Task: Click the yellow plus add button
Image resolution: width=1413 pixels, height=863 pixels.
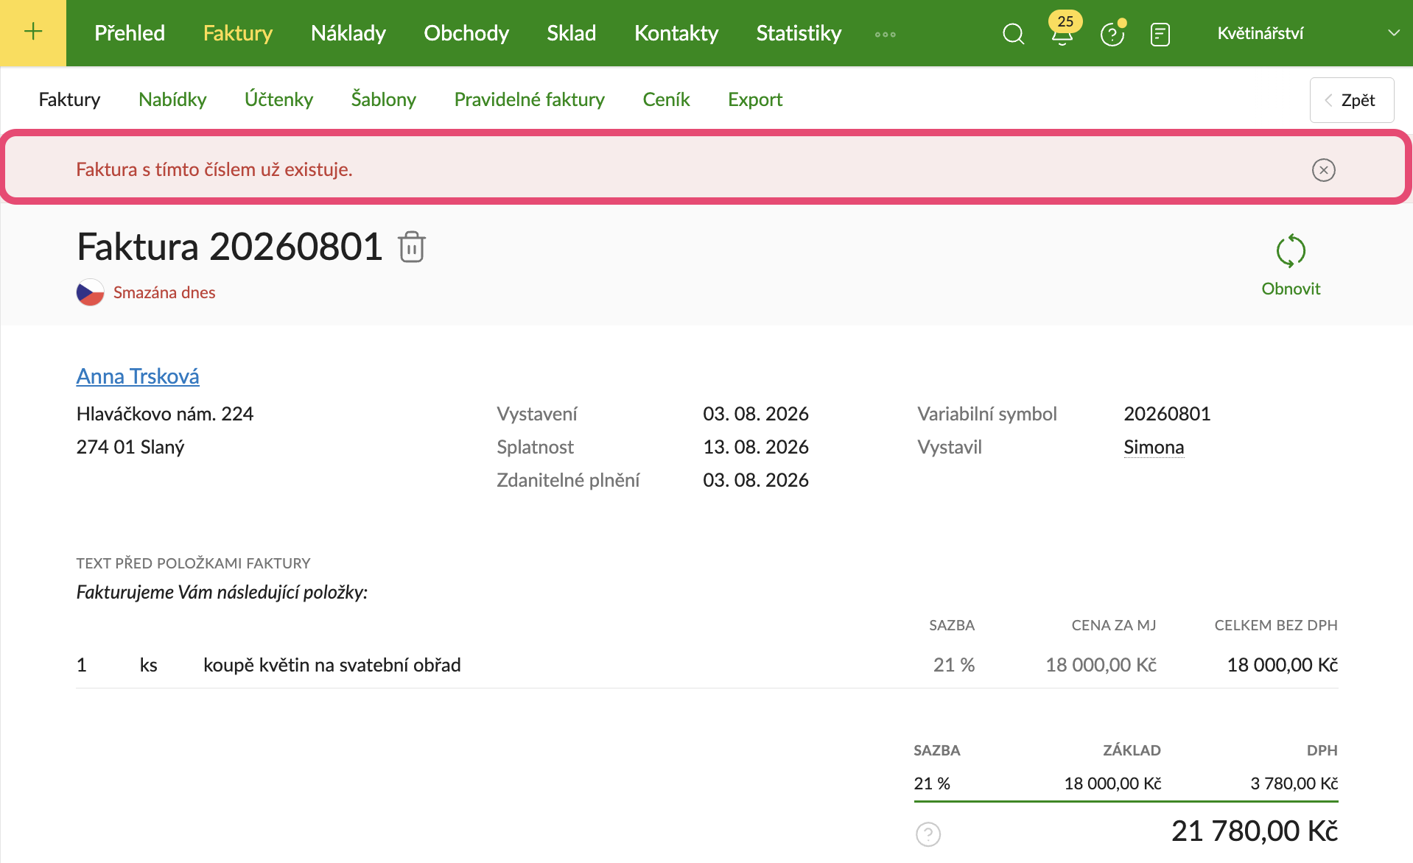Action: 33,33
